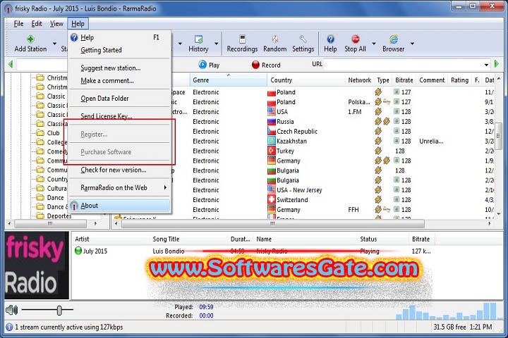Click the Kazakhstan flag icon
Image resolution: width=508 pixels, height=338 pixels.
(x=272, y=141)
